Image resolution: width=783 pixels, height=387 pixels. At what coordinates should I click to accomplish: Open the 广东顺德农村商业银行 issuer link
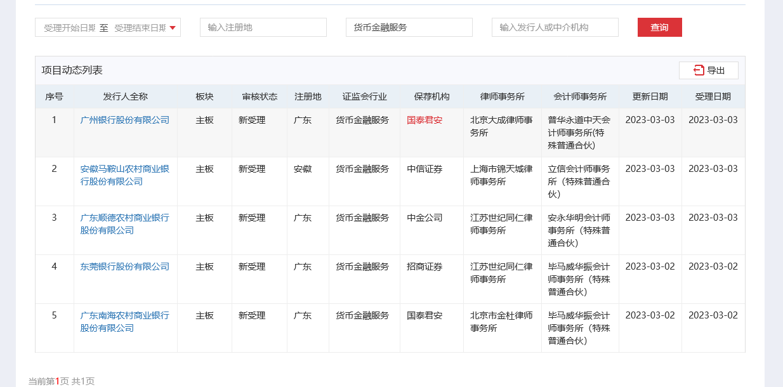tap(125, 224)
